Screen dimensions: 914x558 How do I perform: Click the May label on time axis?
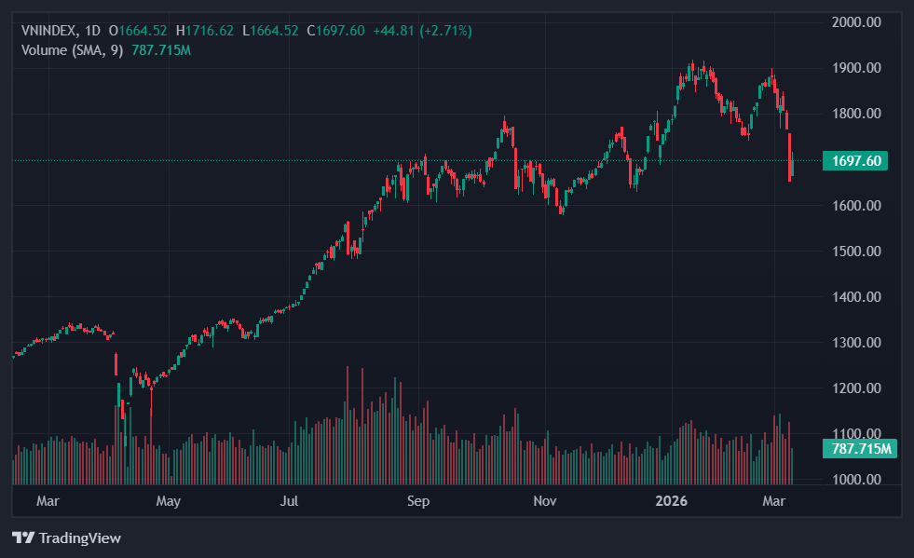168,502
